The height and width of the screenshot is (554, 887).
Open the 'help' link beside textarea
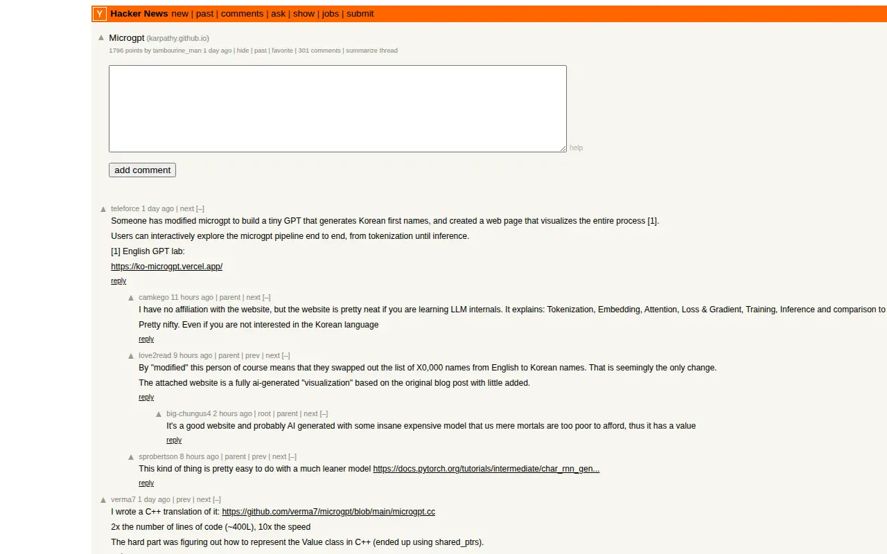pyautogui.click(x=576, y=148)
